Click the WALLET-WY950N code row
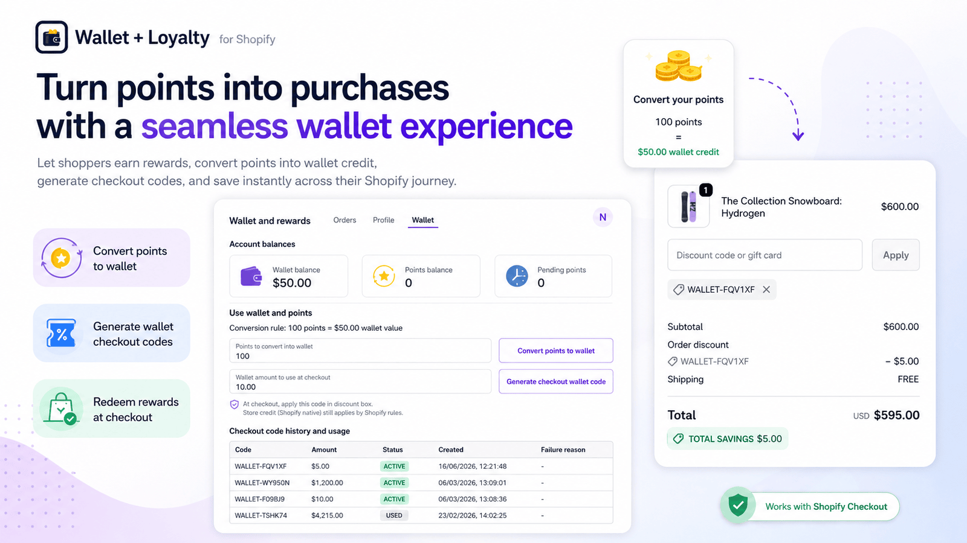This screenshot has height=543, width=967. click(421, 483)
